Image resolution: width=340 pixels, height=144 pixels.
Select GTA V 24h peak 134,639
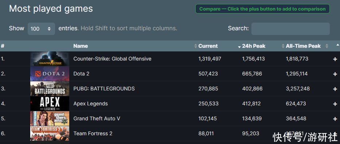tap(252, 118)
